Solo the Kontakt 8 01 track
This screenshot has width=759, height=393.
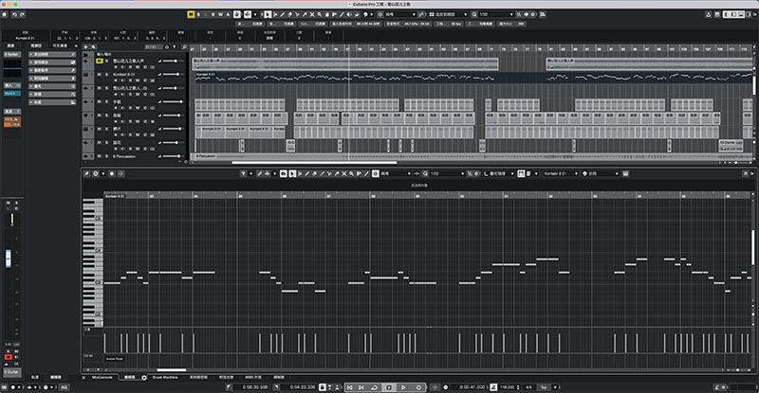[106, 75]
